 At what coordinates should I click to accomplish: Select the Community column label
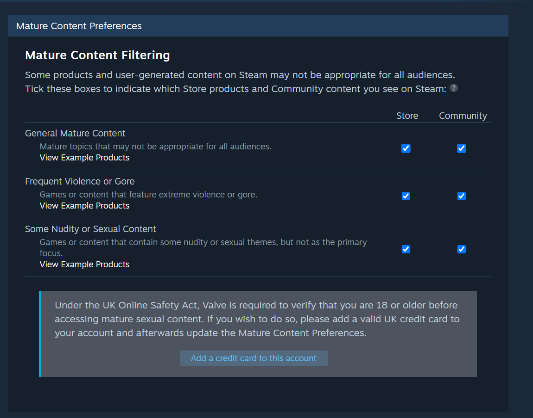click(x=463, y=116)
